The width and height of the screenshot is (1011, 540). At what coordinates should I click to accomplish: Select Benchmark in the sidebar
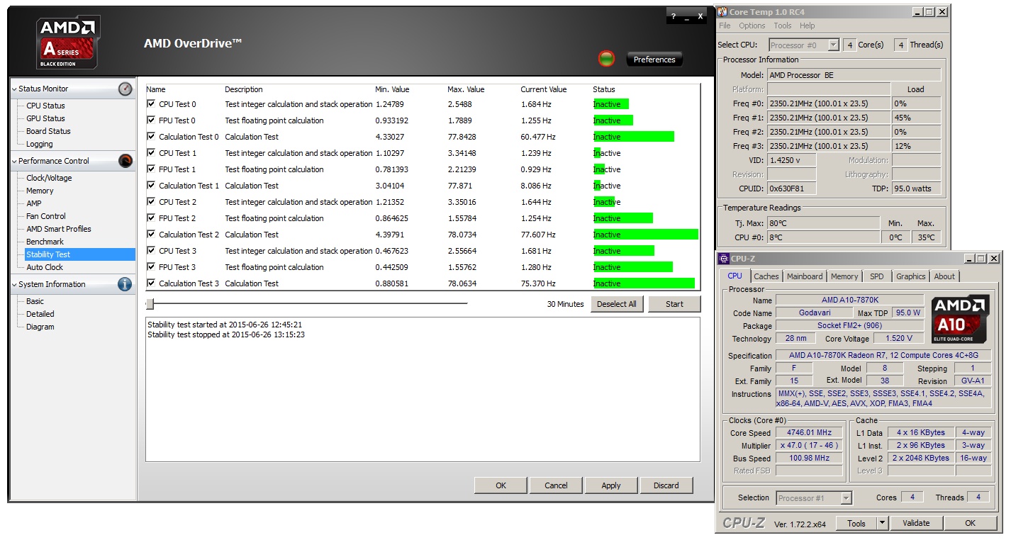pyautogui.click(x=45, y=242)
